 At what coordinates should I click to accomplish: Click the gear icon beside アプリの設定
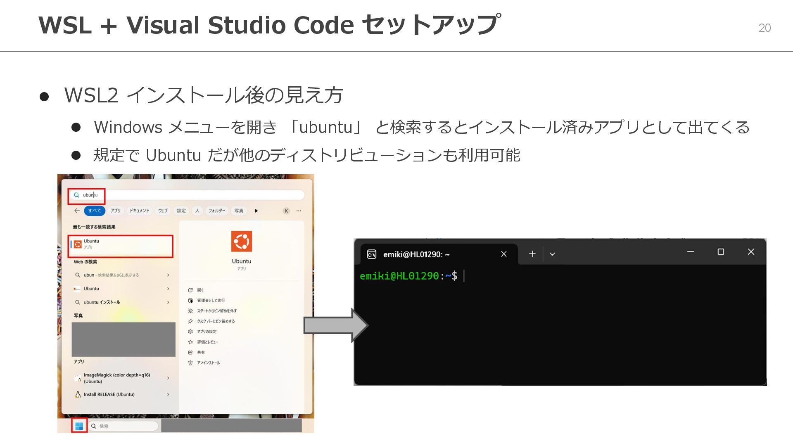[x=190, y=331]
